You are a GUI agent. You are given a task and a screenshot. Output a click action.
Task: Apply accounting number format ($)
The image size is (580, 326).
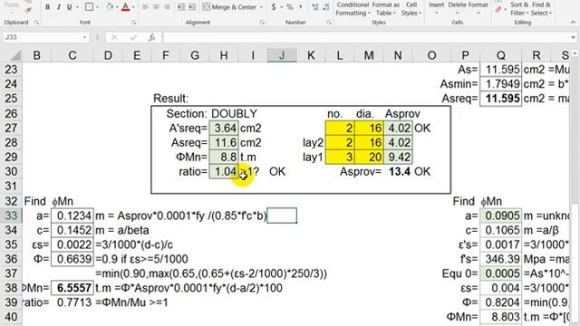point(274,7)
